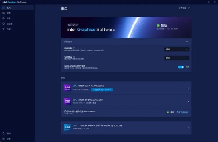Expand the Intel Arc A770 Graphics row
The height and width of the screenshot is (142, 218).
coord(126,88)
